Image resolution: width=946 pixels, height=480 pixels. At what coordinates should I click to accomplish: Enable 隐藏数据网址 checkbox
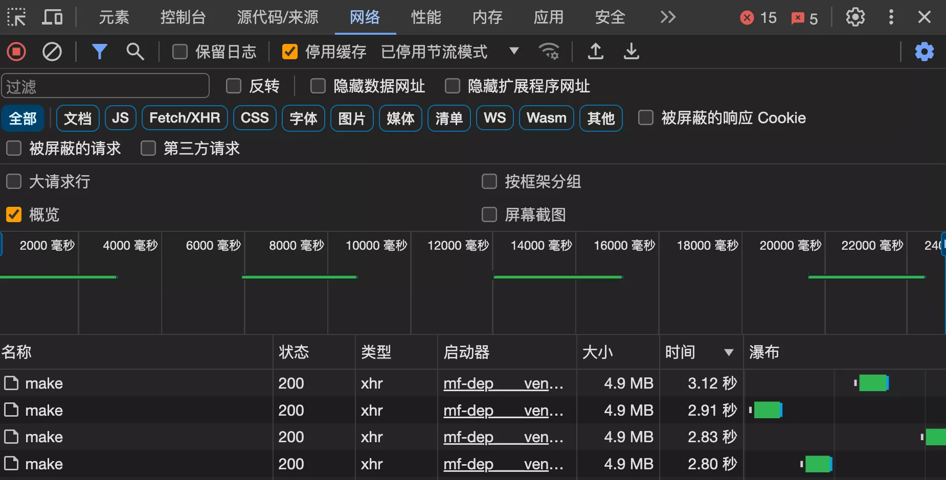(318, 86)
